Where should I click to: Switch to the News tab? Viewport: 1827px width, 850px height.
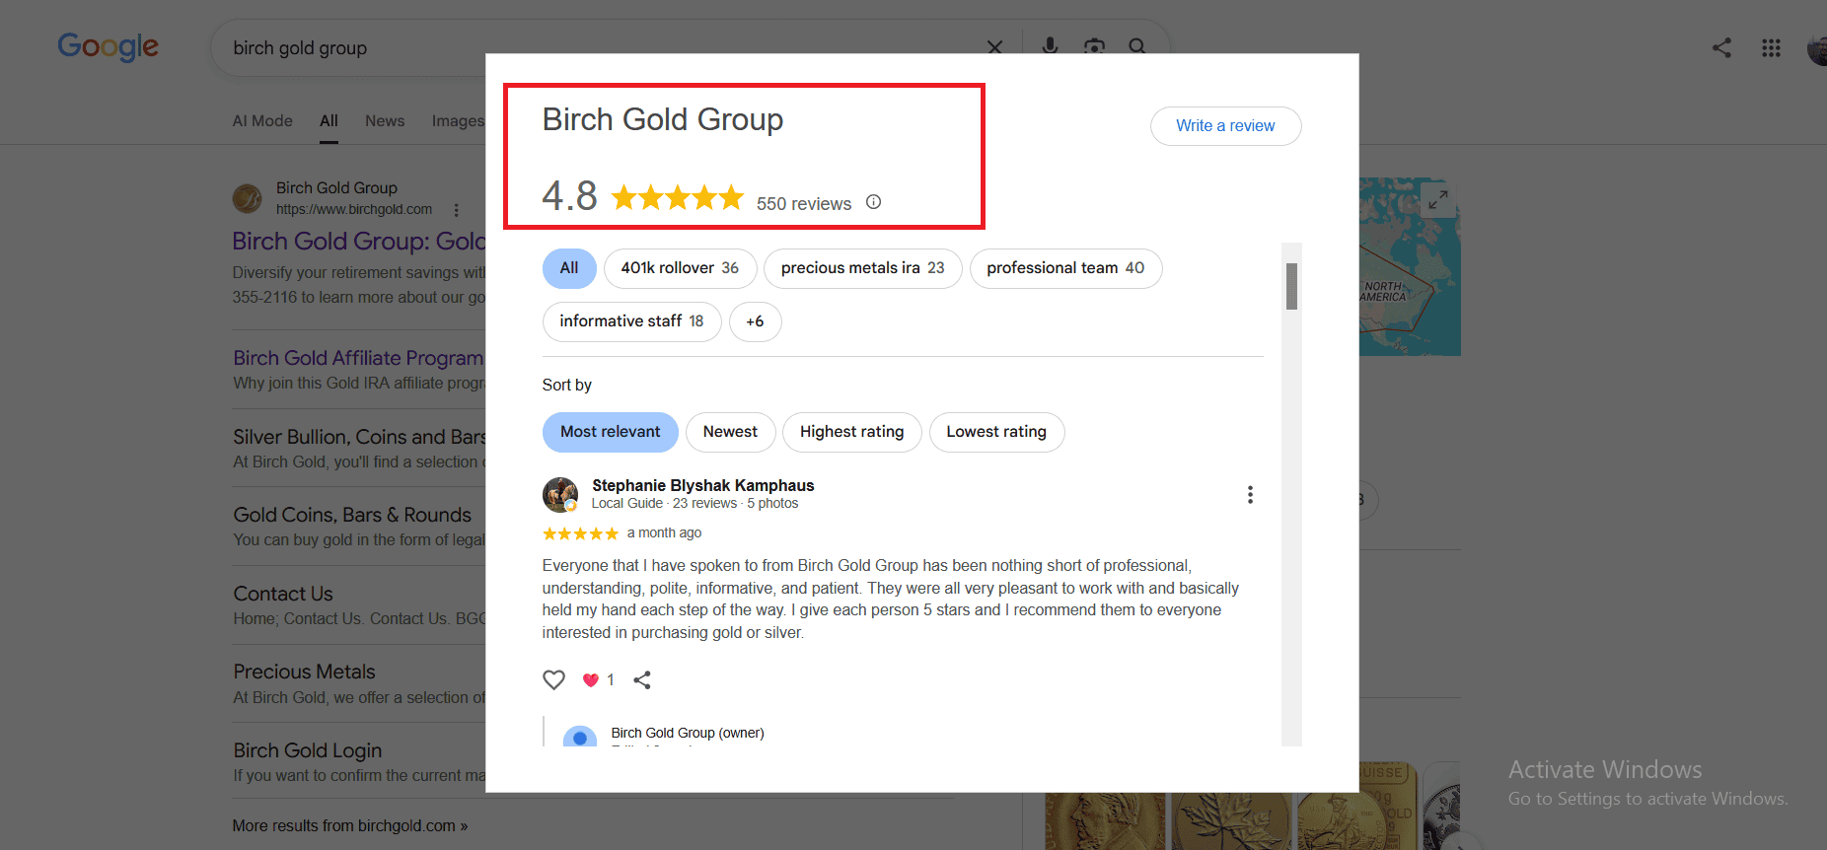(385, 120)
